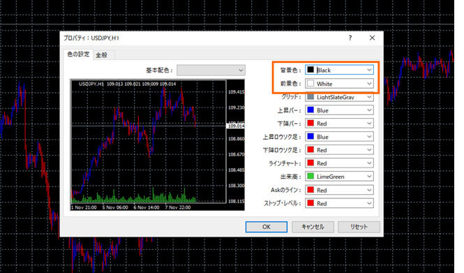Click the USDJPY,H1 preview chart
Screen dimensions: 464x273
tap(158, 145)
